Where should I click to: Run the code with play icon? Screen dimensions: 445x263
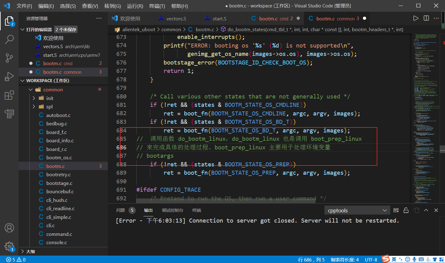(x=416, y=18)
